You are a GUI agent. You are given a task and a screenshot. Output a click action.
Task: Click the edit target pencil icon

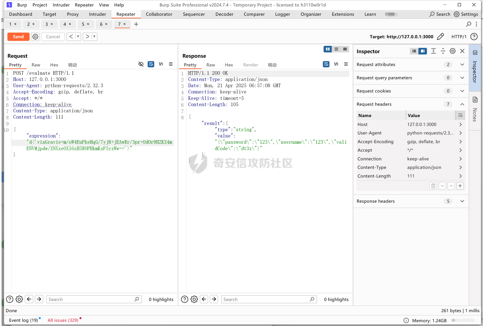click(x=440, y=37)
